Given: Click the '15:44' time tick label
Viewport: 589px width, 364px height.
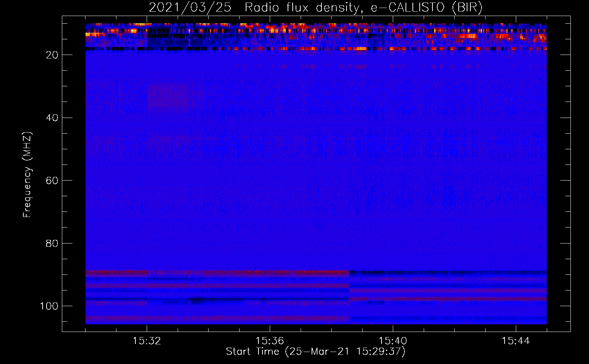Looking at the screenshot, I should pyautogui.click(x=516, y=341).
